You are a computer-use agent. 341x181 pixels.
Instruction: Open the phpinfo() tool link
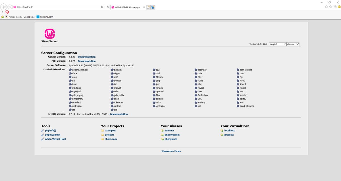point(51,130)
